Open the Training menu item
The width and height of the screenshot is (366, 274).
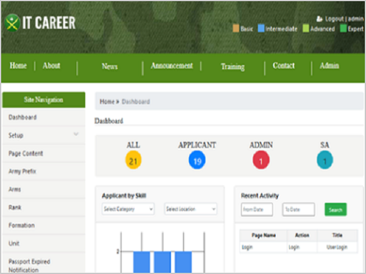pyautogui.click(x=233, y=67)
